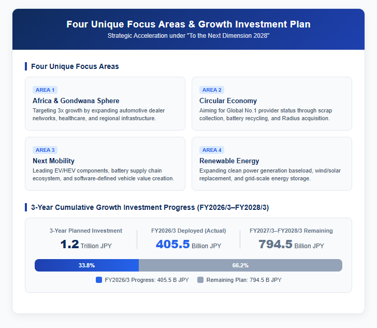This screenshot has width=377, height=328.
Task: Click the "Expanding clean power generation" description
Action: point(270,175)
